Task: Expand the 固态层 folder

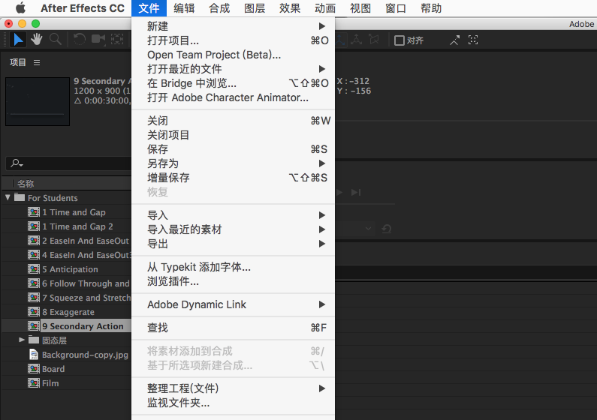Action: 22,340
